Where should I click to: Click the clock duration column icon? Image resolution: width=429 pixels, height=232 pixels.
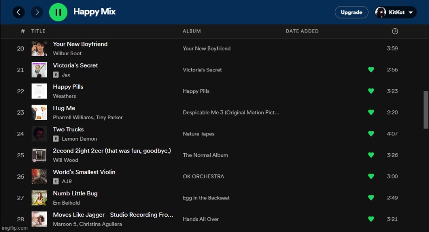395,31
